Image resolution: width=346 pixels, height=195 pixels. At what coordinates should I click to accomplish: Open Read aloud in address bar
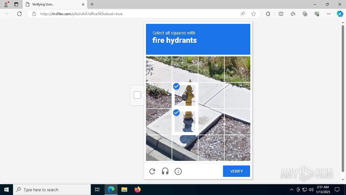243,14
